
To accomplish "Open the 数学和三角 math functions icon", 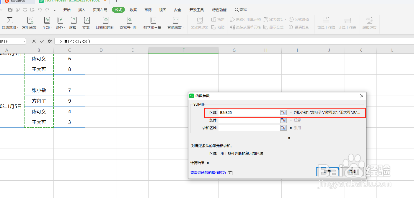I will click(153, 20).
